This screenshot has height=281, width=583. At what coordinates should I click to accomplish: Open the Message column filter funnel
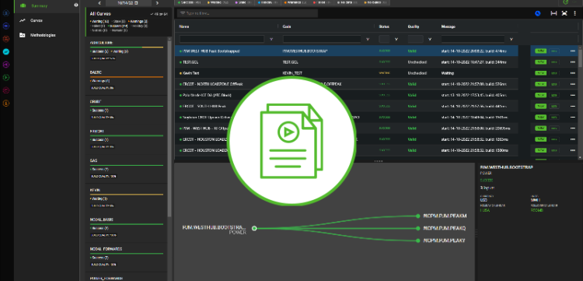tap(511, 39)
